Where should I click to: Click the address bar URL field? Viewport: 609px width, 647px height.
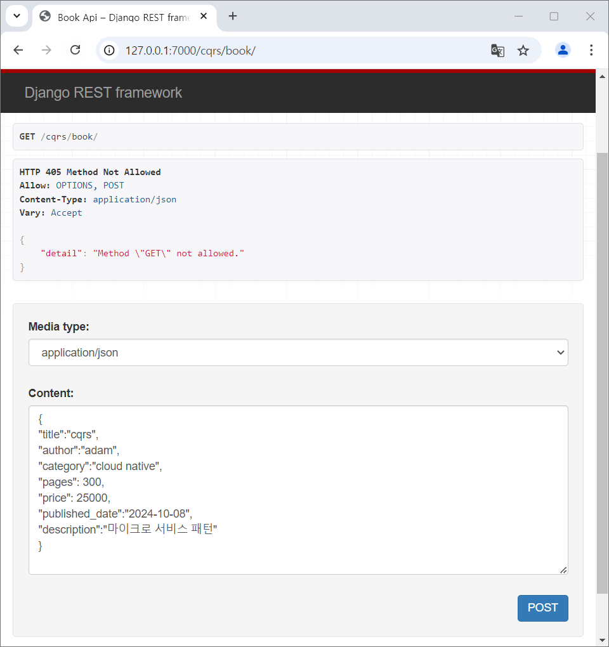point(305,50)
